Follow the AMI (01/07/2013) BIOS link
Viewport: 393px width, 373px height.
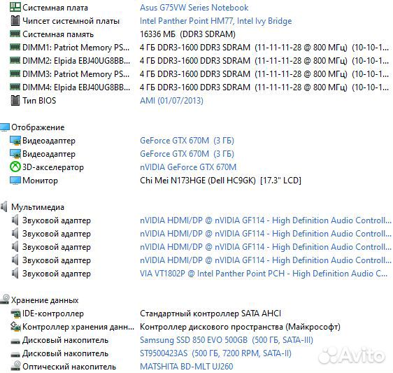tap(171, 101)
